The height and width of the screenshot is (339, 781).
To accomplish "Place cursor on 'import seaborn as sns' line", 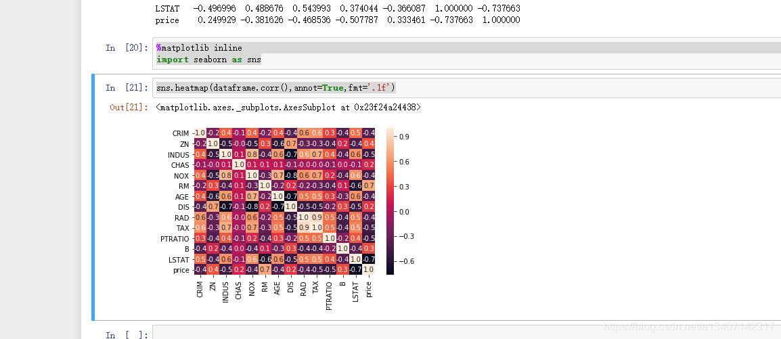I will [x=208, y=60].
